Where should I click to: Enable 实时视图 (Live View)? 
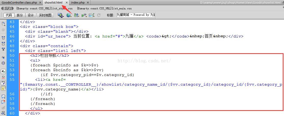click(45, 15)
